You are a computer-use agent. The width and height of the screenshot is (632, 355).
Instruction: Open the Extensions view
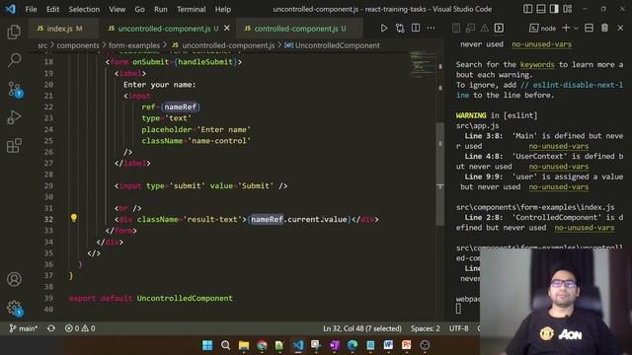click(14, 146)
